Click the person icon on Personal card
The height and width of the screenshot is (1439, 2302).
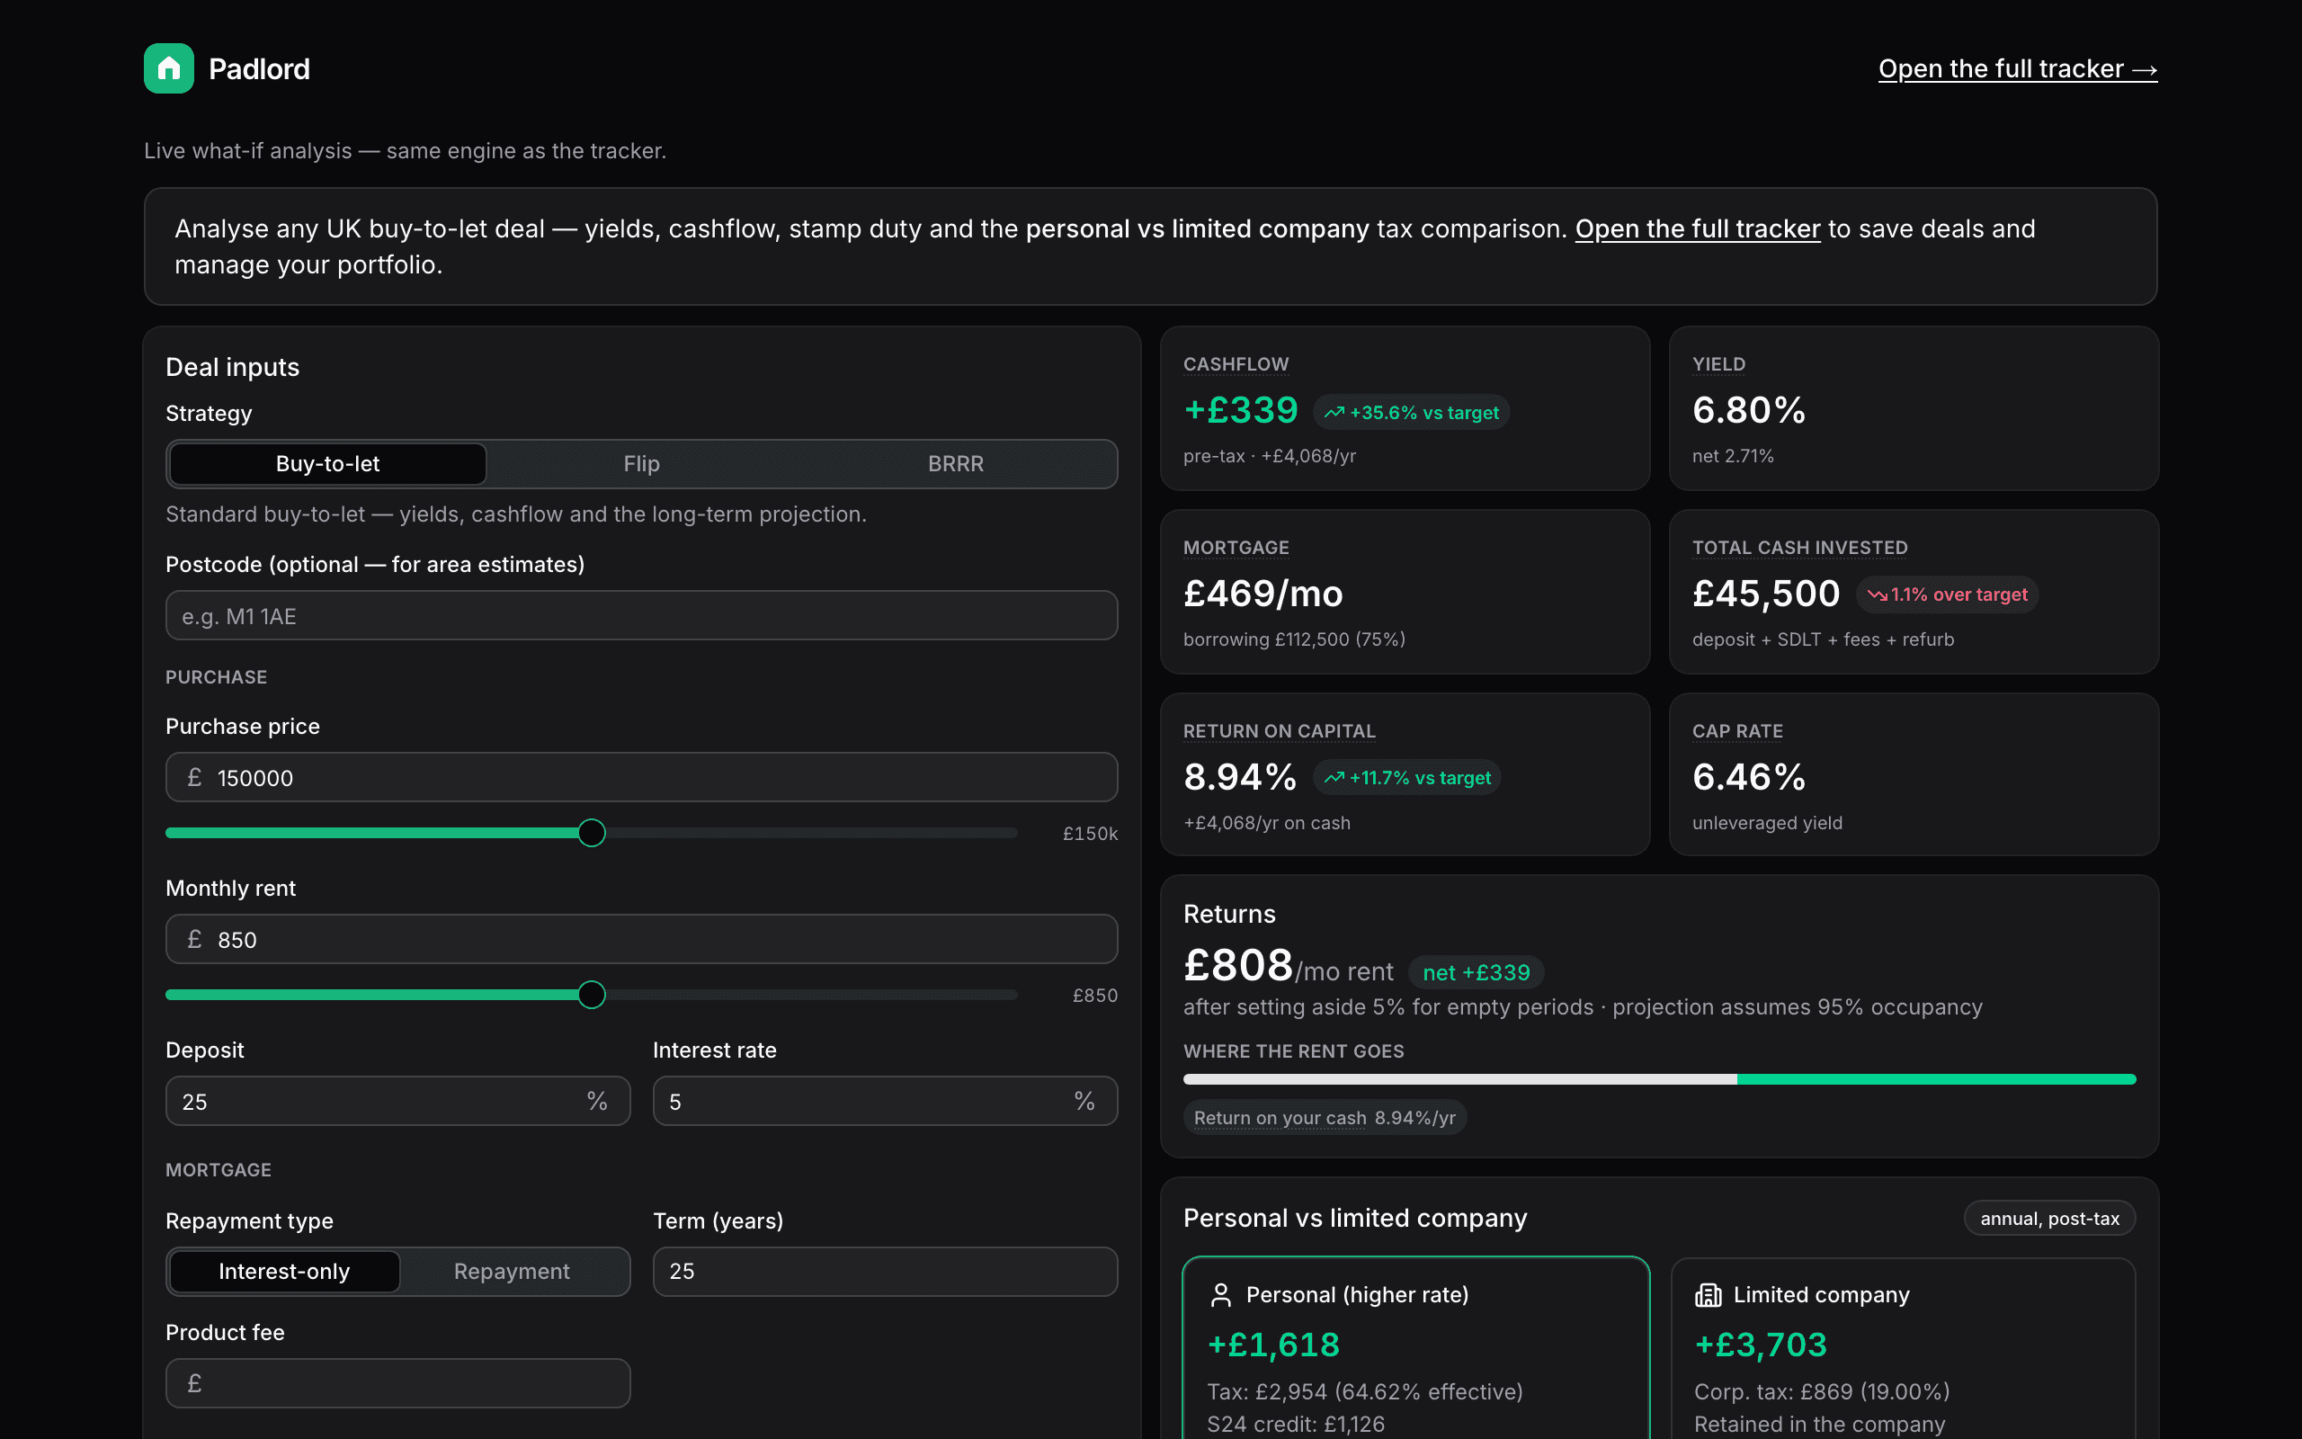point(1220,1294)
